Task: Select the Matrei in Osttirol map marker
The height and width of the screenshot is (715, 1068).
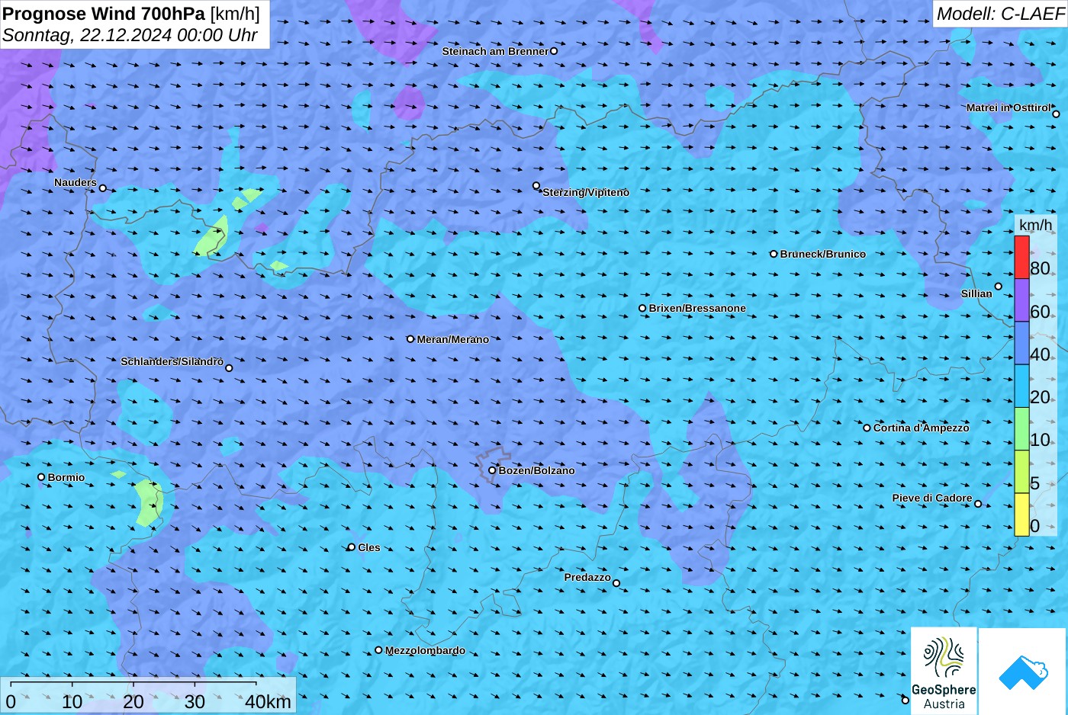Action: pos(1056,114)
